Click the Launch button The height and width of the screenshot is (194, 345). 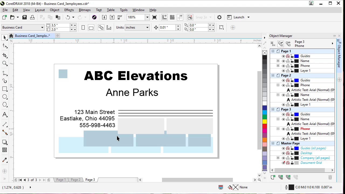(x=236, y=17)
